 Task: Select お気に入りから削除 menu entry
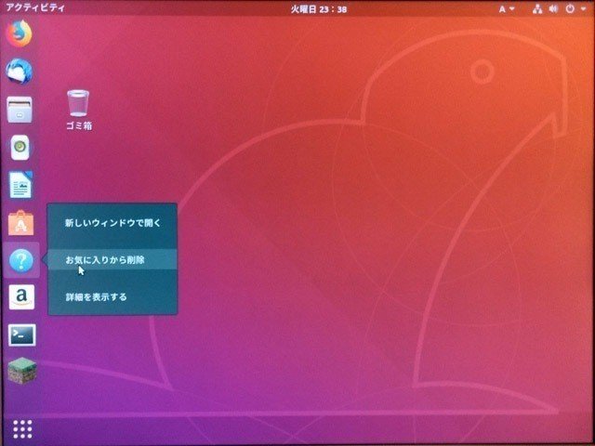[112, 260]
